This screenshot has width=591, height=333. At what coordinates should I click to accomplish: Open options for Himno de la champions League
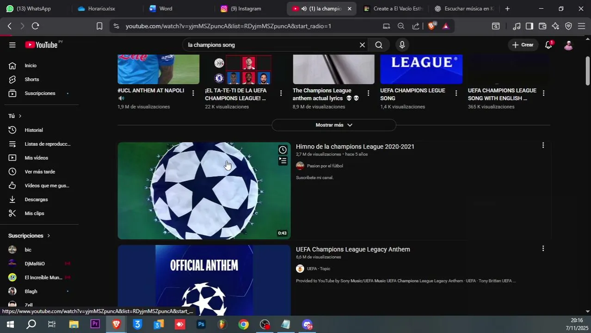(543, 145)
